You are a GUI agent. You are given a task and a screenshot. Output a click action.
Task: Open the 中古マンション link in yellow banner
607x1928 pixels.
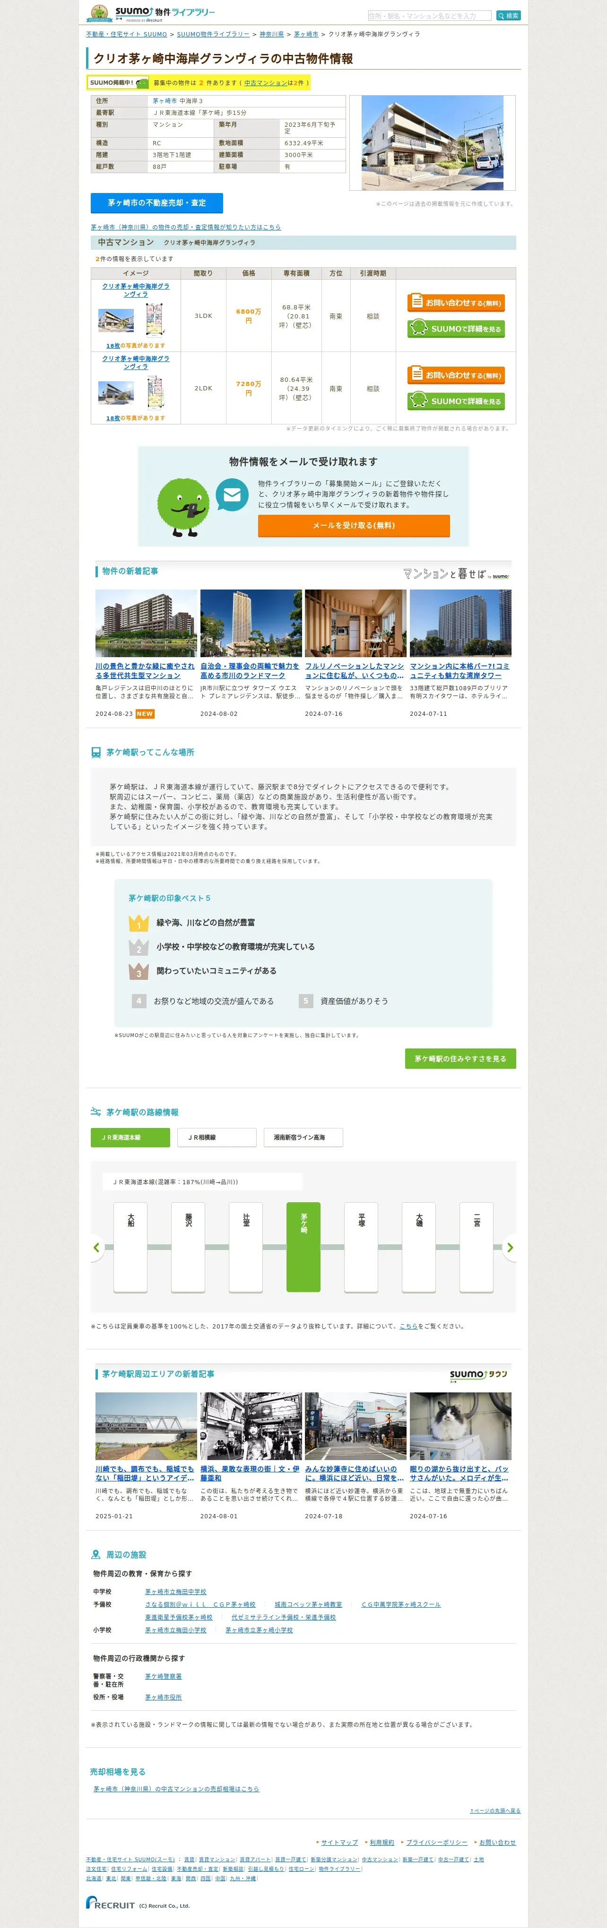coord(265,83)
